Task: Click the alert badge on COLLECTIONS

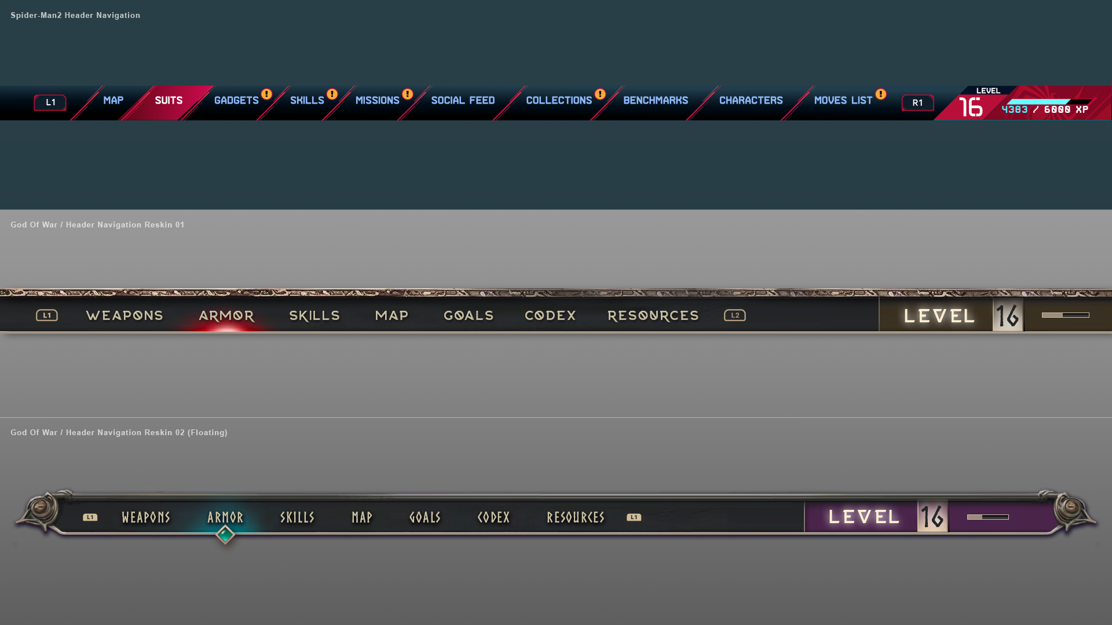Action: [600, 94]
